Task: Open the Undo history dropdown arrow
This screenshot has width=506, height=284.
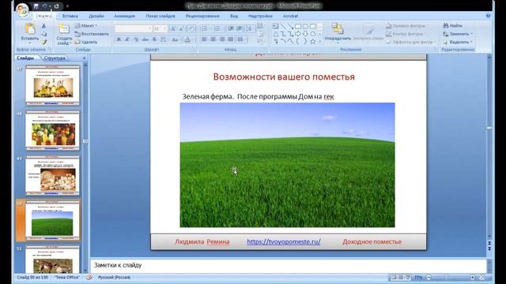Action: click(50, 6)
